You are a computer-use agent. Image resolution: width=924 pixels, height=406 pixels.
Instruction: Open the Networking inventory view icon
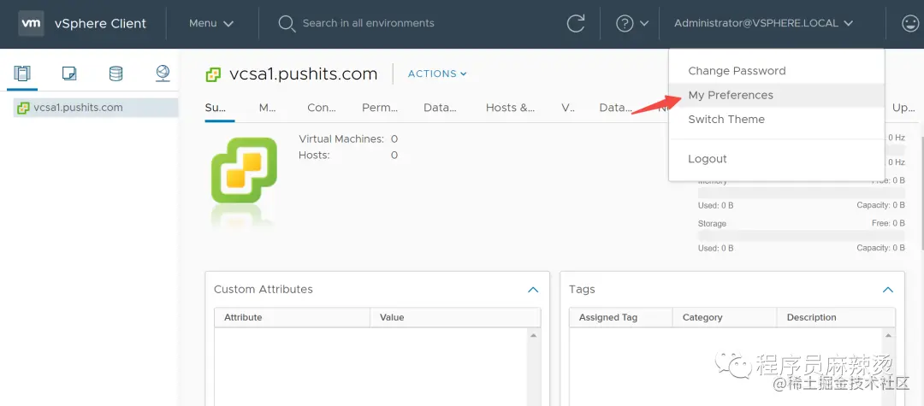[163, 73]
